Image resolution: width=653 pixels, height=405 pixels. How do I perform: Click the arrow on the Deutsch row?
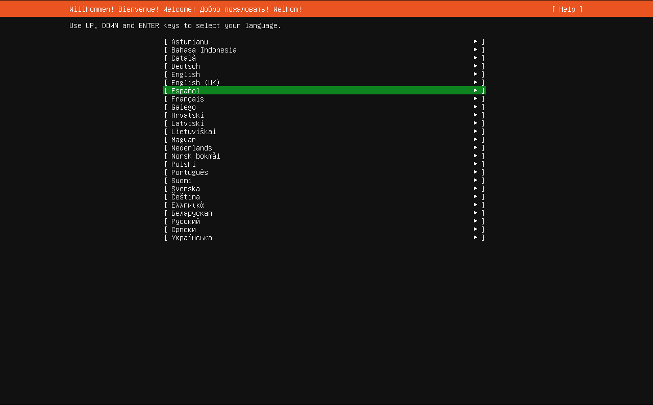[x=475, y=66]
